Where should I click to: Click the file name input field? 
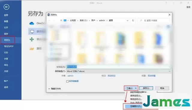click(x=118, y=67)
